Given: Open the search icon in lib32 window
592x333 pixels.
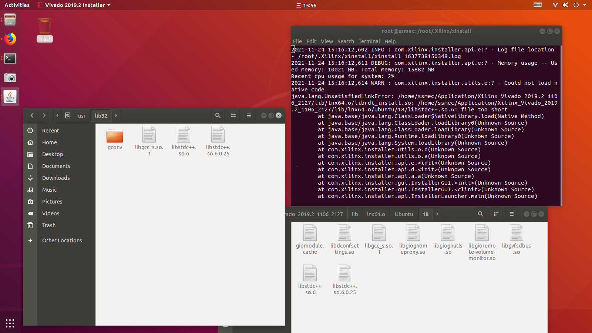Looking at the screenshot, I should click(218, 115).
